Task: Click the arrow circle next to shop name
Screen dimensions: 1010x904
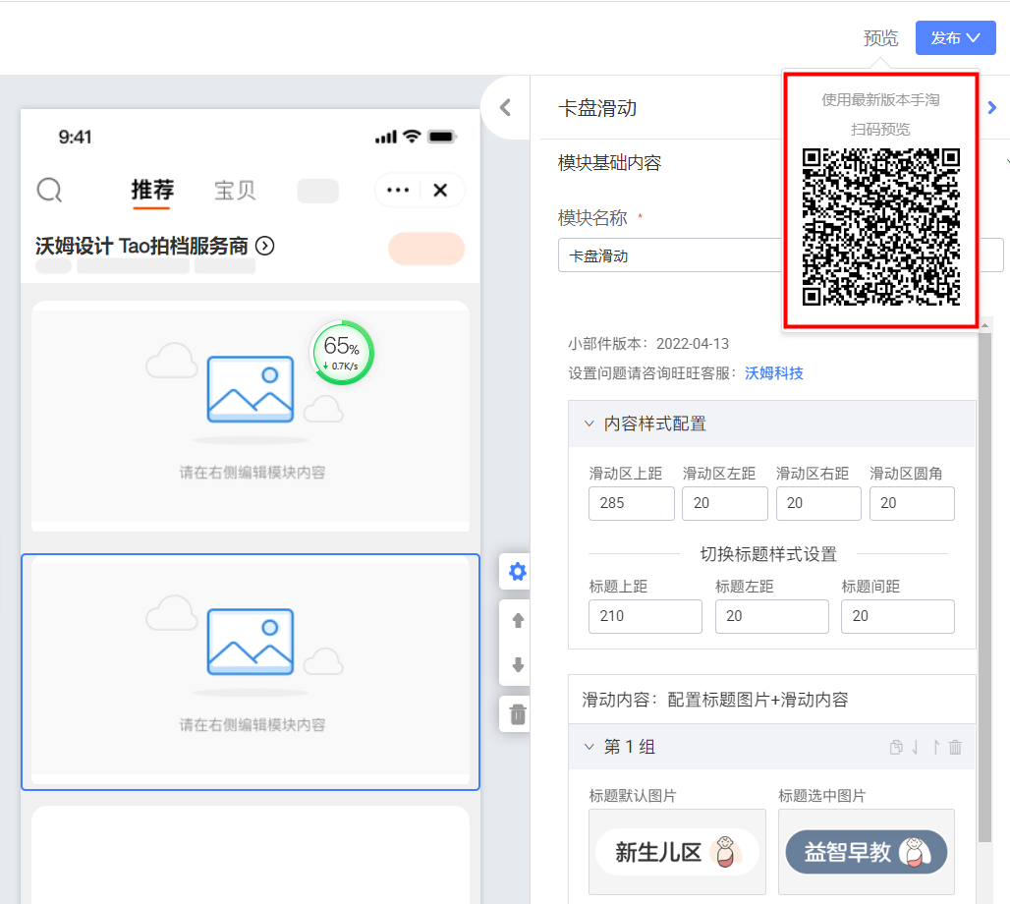Action: tap(264, 246)
